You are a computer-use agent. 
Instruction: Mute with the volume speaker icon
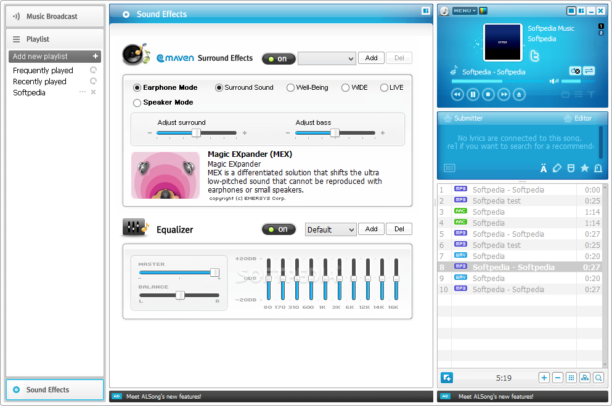[x=554, y=81]
